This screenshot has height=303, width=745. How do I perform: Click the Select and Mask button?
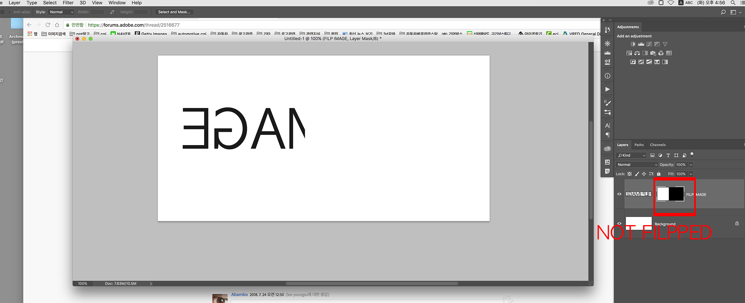[x=174, y=12]
